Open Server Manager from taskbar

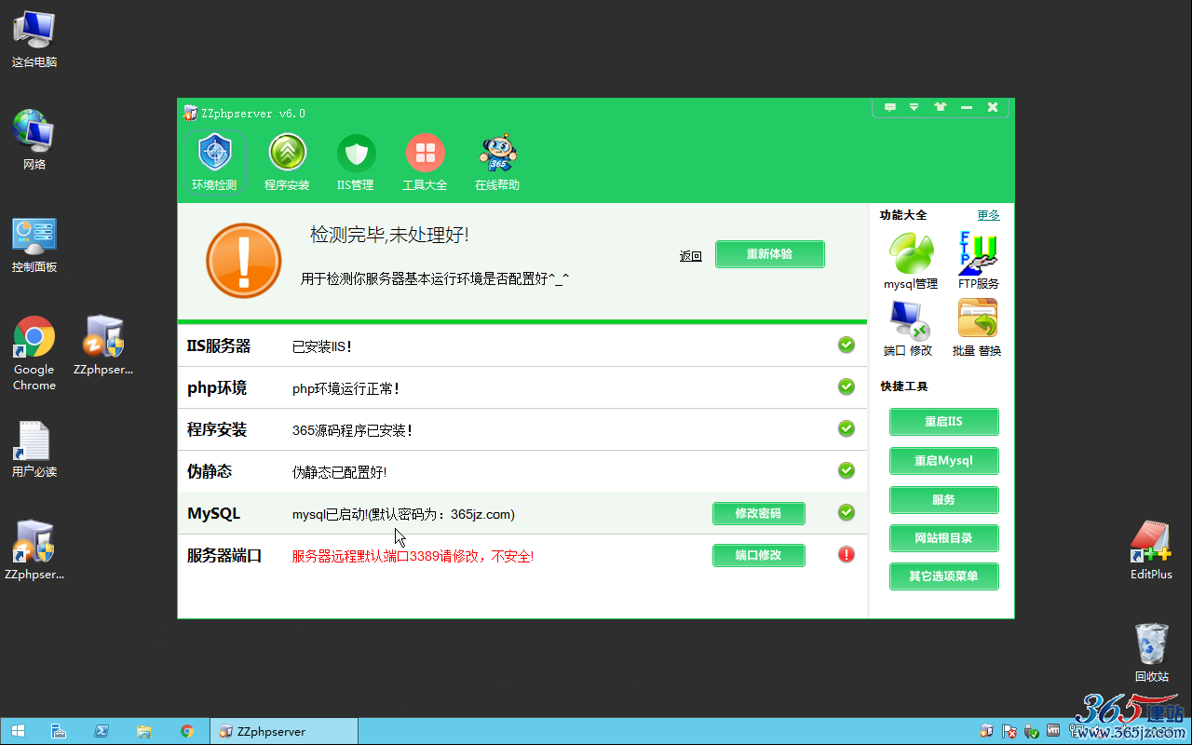point(58,732)
